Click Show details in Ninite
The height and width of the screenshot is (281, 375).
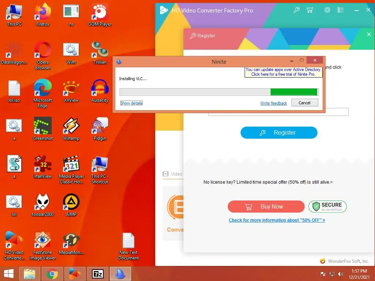[x=131, y=103]
